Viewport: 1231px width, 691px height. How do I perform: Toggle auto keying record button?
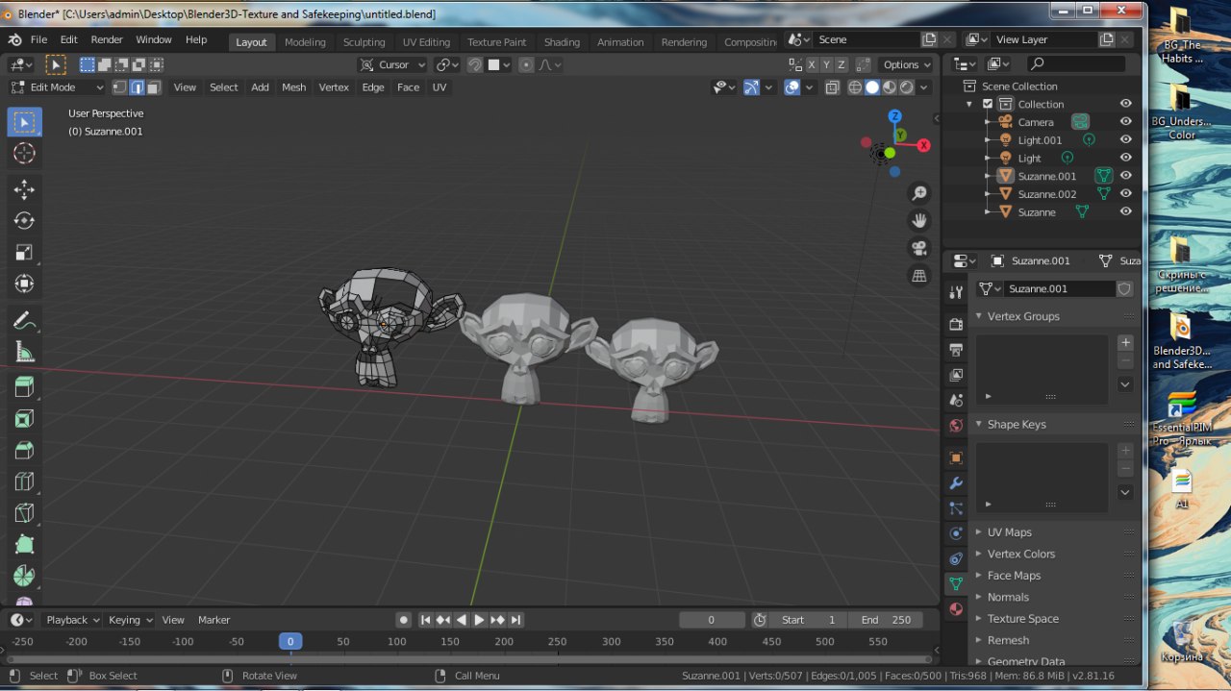(404, 620)
